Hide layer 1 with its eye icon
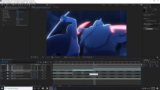This screenshot has height=90, width=160. [1, 66]
